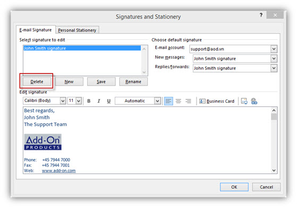This screenshot has height=208, width=297.
Task: Confirm with the OK button
Action: 234,187
